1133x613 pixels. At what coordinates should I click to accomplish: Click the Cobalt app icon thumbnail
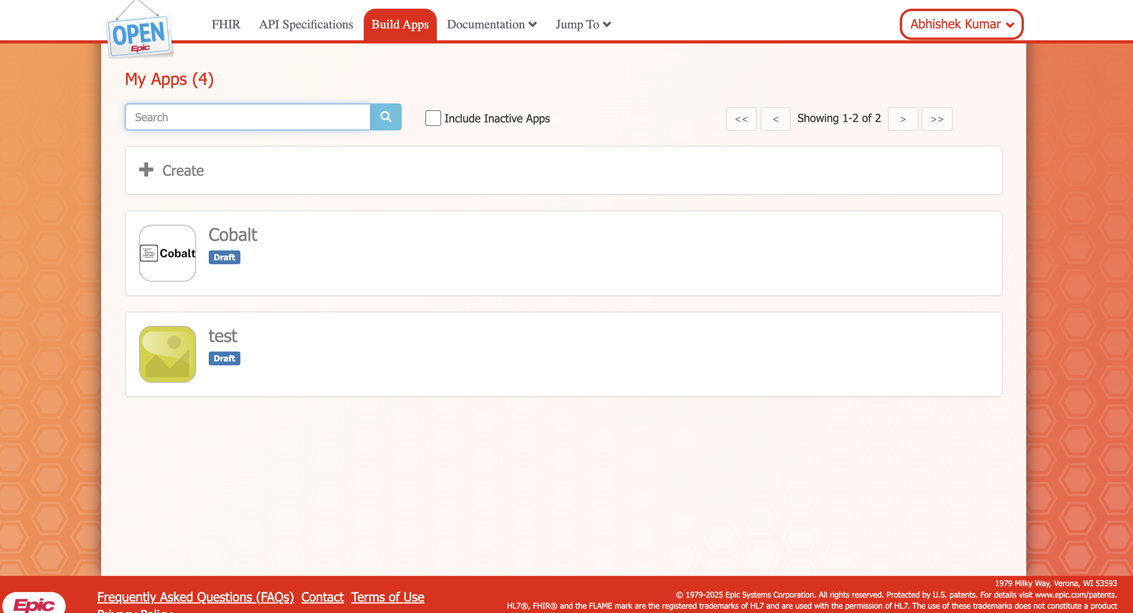pyautogui.click(x=167, y=253)
